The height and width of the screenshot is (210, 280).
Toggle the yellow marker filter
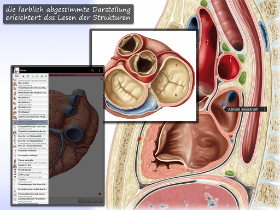tap(33, 76)
